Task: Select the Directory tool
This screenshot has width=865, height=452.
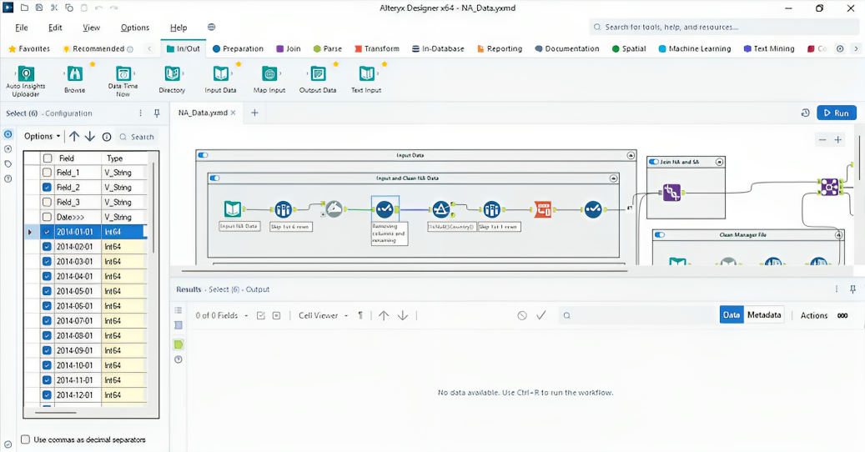Action: (x=172, y=79)
